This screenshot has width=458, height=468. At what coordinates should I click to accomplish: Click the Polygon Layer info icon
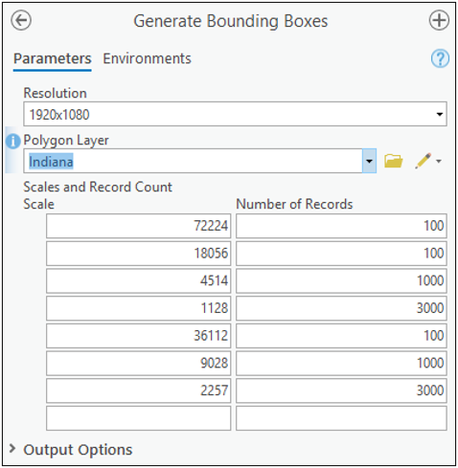(13, 141)
